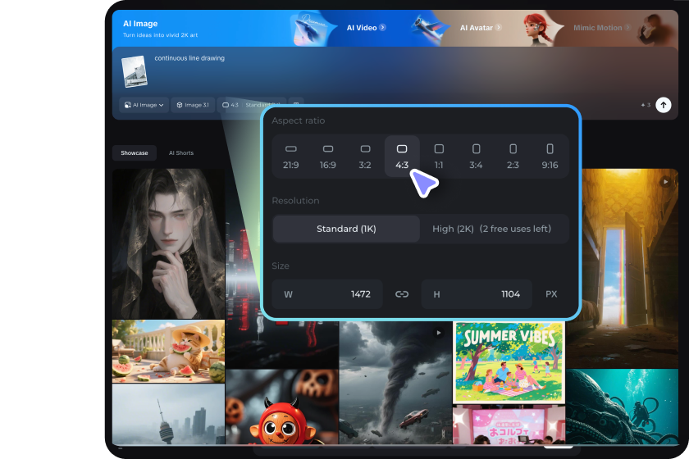Open the foggy city tower image

[168, 414]
